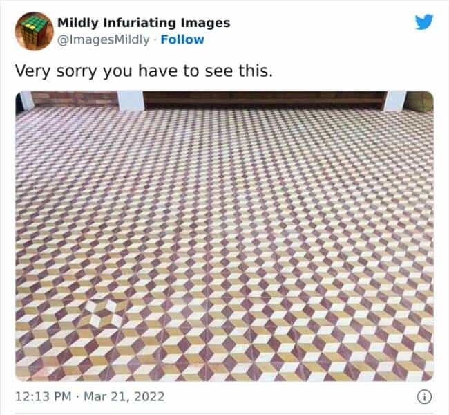
Task: Click the right white pillar in photo
Action: pyautogui.click(x=395, y=101)
